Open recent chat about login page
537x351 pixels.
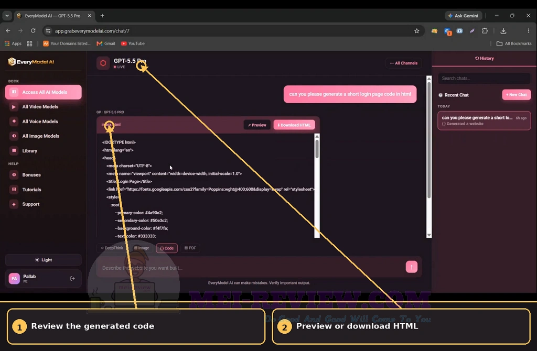pyautogui.click(x=484, y=120)
